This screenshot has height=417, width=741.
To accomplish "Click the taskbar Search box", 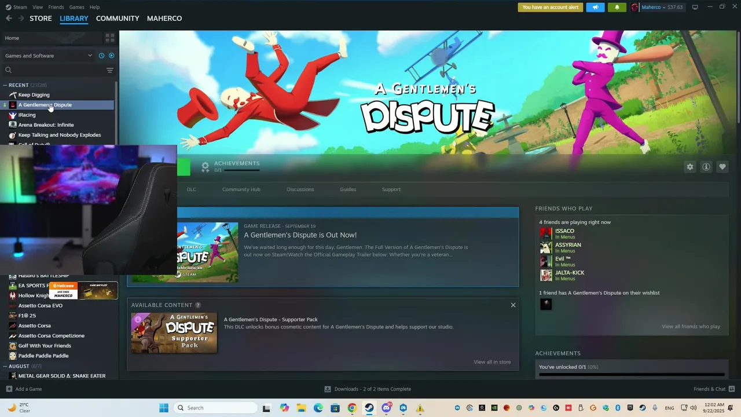I will pos(215,408).
